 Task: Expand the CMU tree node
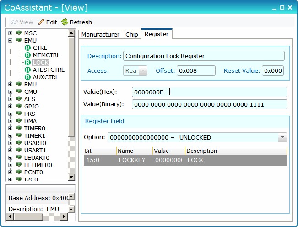(10, 92)
